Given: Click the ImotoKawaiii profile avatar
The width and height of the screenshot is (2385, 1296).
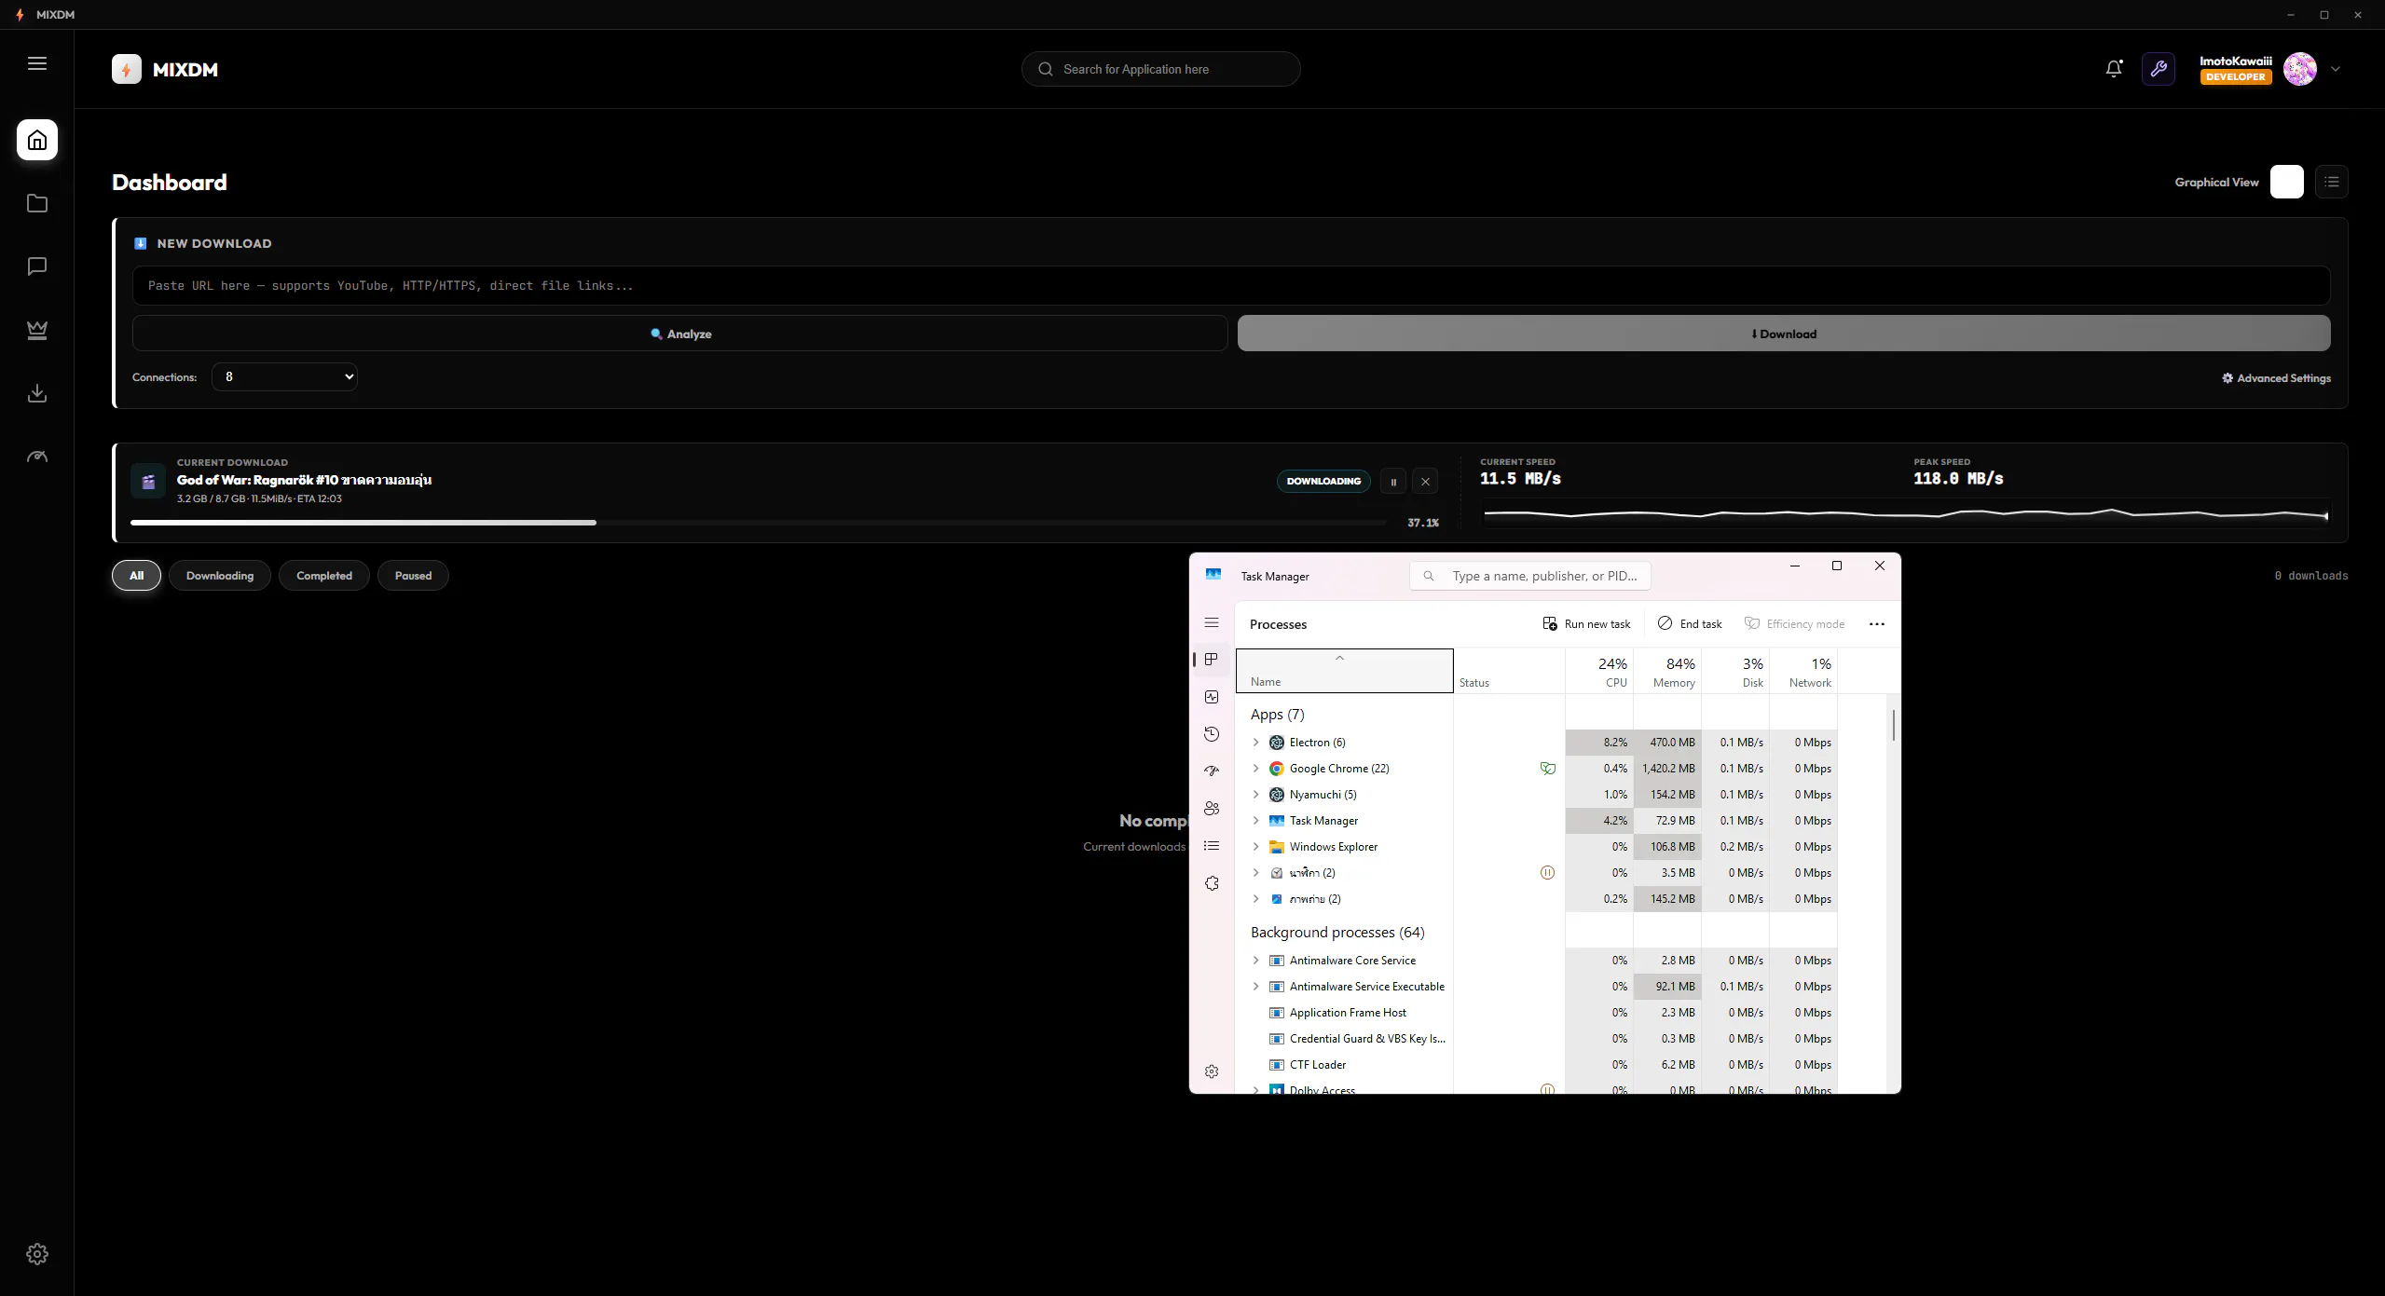Looking at the screenshot, I should [2300, 69].
